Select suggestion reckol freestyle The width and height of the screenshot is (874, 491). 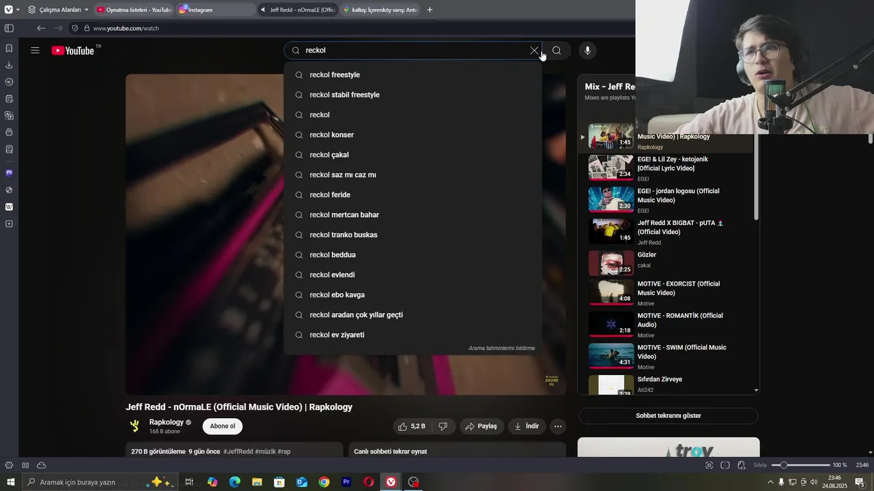(x=413, y=75)
